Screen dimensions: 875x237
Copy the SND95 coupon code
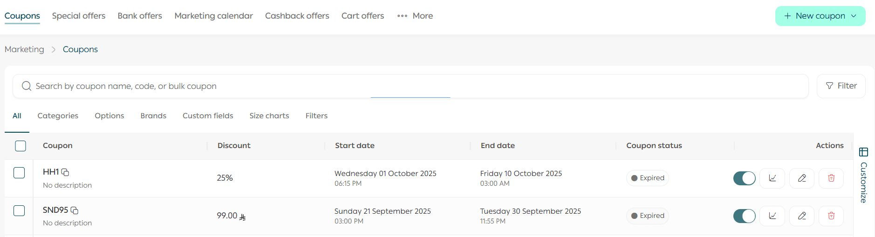(x=75, y=210)
